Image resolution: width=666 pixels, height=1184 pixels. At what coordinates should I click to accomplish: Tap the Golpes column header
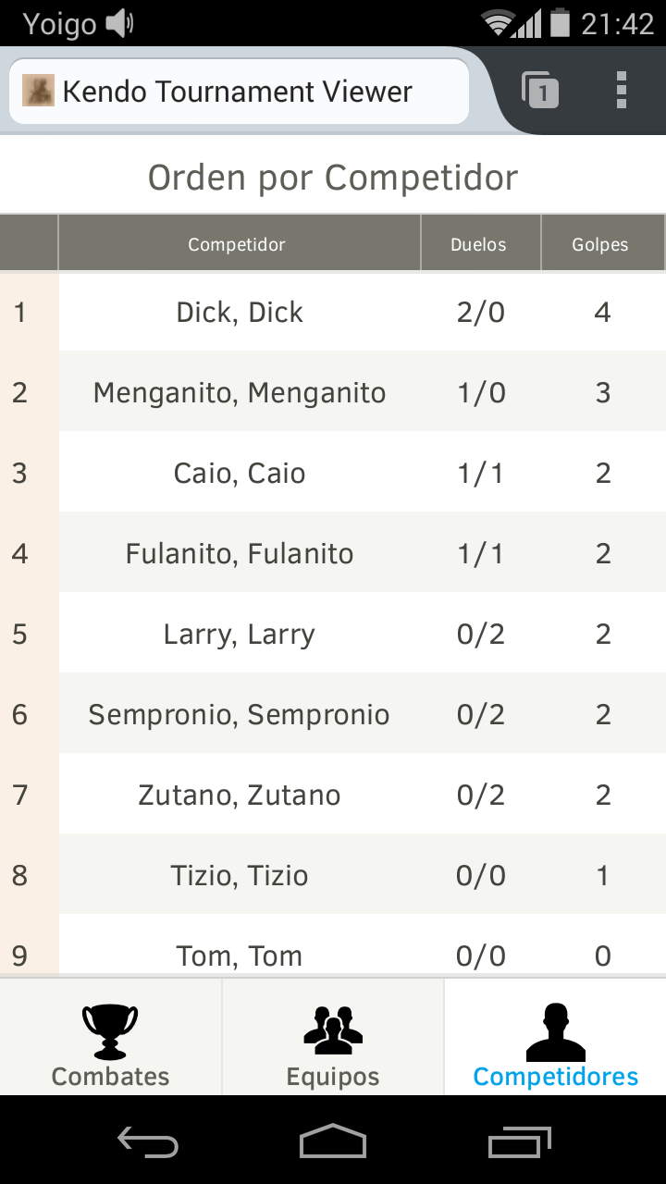(600, 244)
